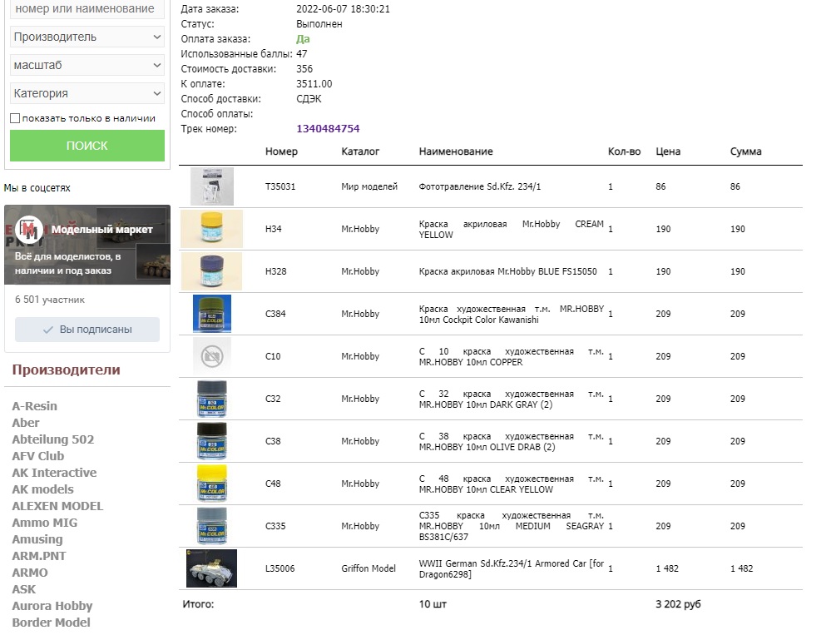Click the 'Griffon Model' catalog cell
Viewport: 831px width, 635px height.
point(369,568)
